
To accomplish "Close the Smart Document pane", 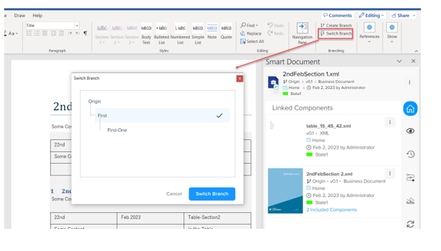I will point(413,61).
